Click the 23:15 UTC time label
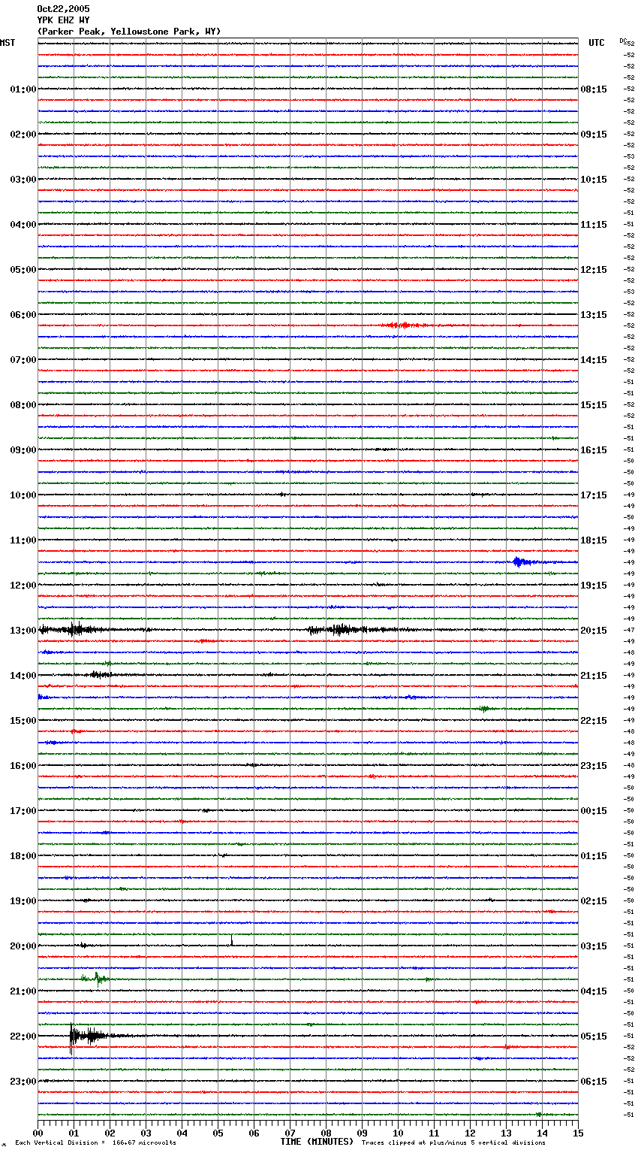 [594, 766]
